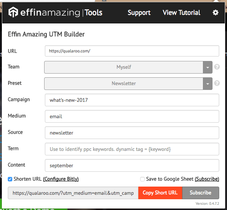Follow the Subscribe link beside Google Sheet
The image size is (227, 210).
tap(207, 179)
